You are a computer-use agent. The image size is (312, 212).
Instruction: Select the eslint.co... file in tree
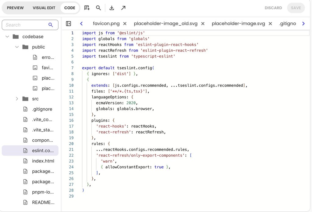[30, 151]
